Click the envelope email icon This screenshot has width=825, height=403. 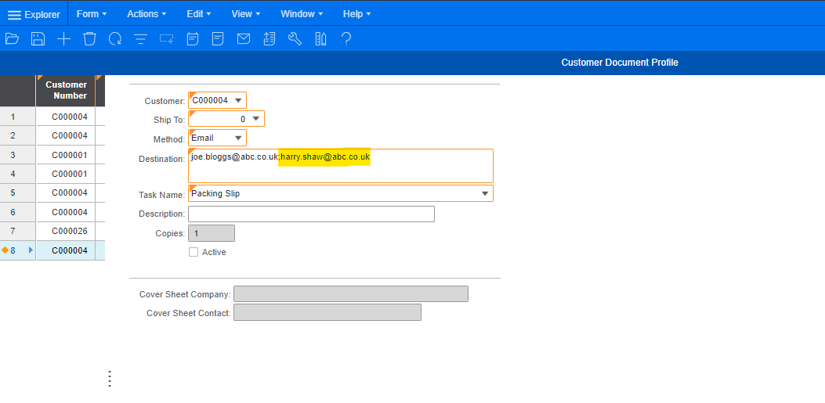click(244, 38)
